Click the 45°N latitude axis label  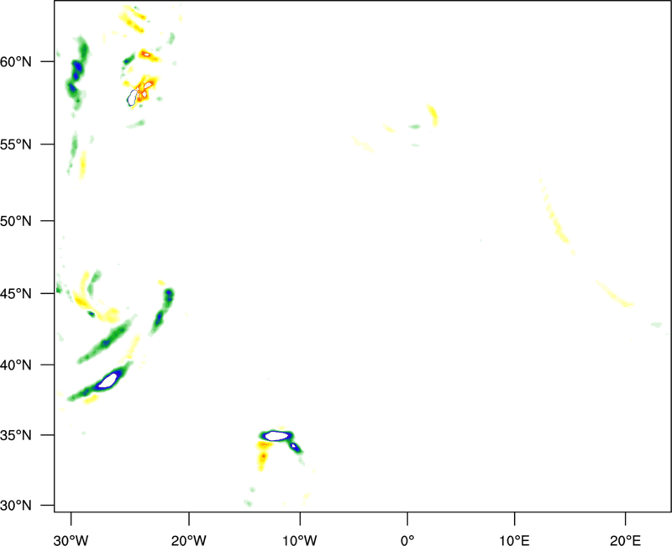pyautogui.click(x=16, y=293)
